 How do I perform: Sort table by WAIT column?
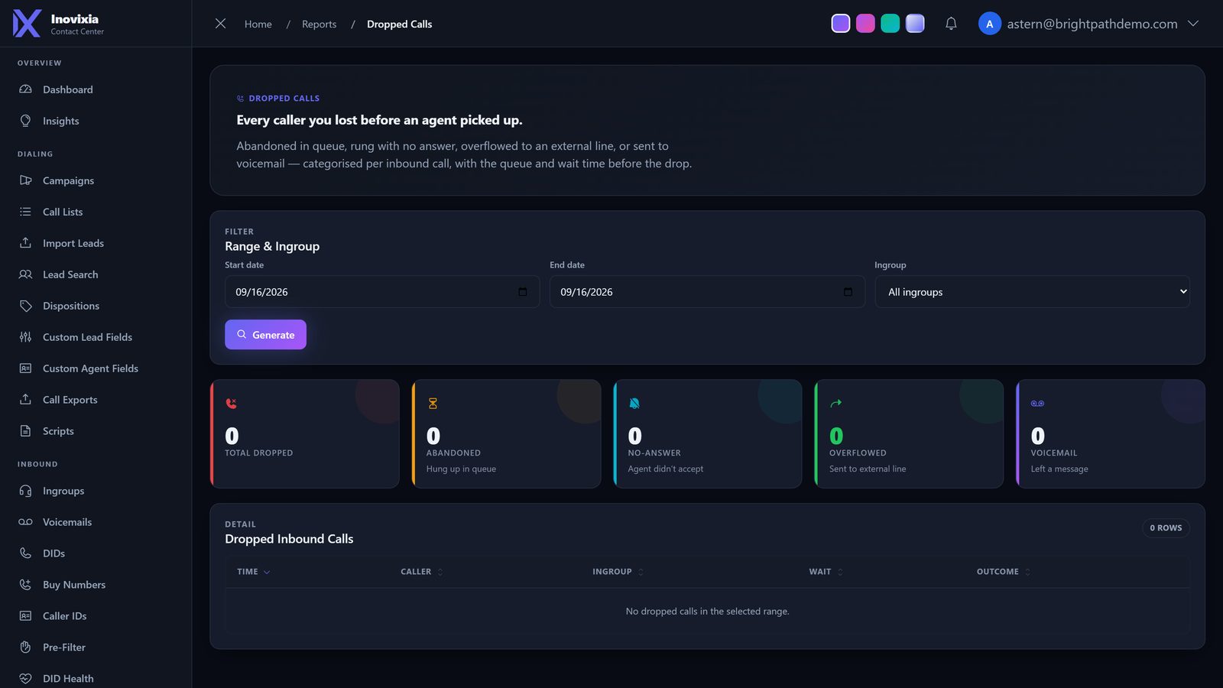(x=826, y=572)
